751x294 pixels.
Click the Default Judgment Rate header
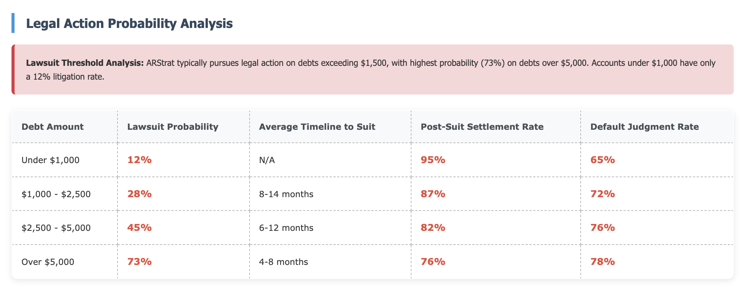point(645,127)
